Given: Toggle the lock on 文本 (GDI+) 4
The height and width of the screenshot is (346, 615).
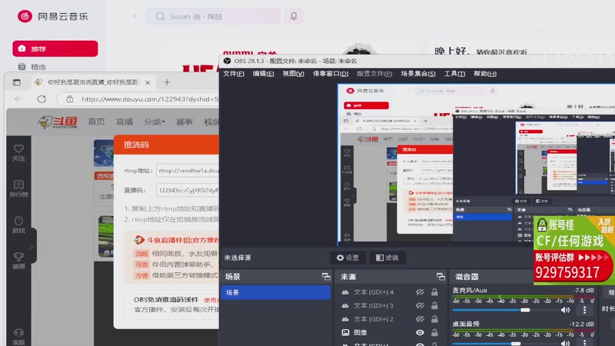Looking at the screenshot, I should point(434,292).
